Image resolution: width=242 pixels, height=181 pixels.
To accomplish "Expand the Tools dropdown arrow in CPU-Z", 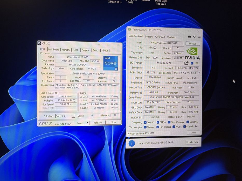I will coord(87,123).
